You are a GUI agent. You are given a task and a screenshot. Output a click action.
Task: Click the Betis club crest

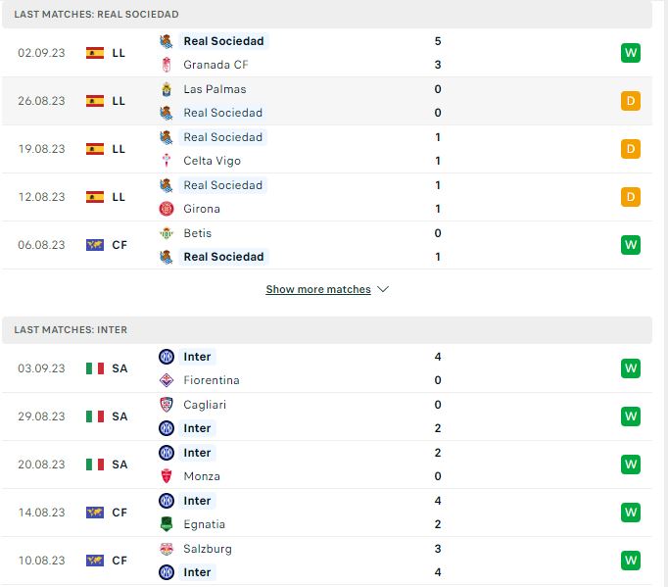[x=167, y=233]
